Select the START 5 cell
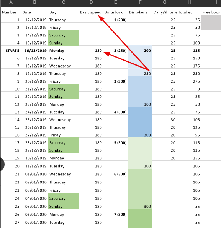 click(x=11, y=50)
